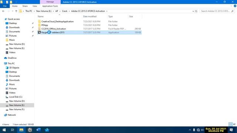Image resolution: width=237 pixels, height=133 pixels.
Task: Show hidden system tray icons
Action: (x=190, y=130)
